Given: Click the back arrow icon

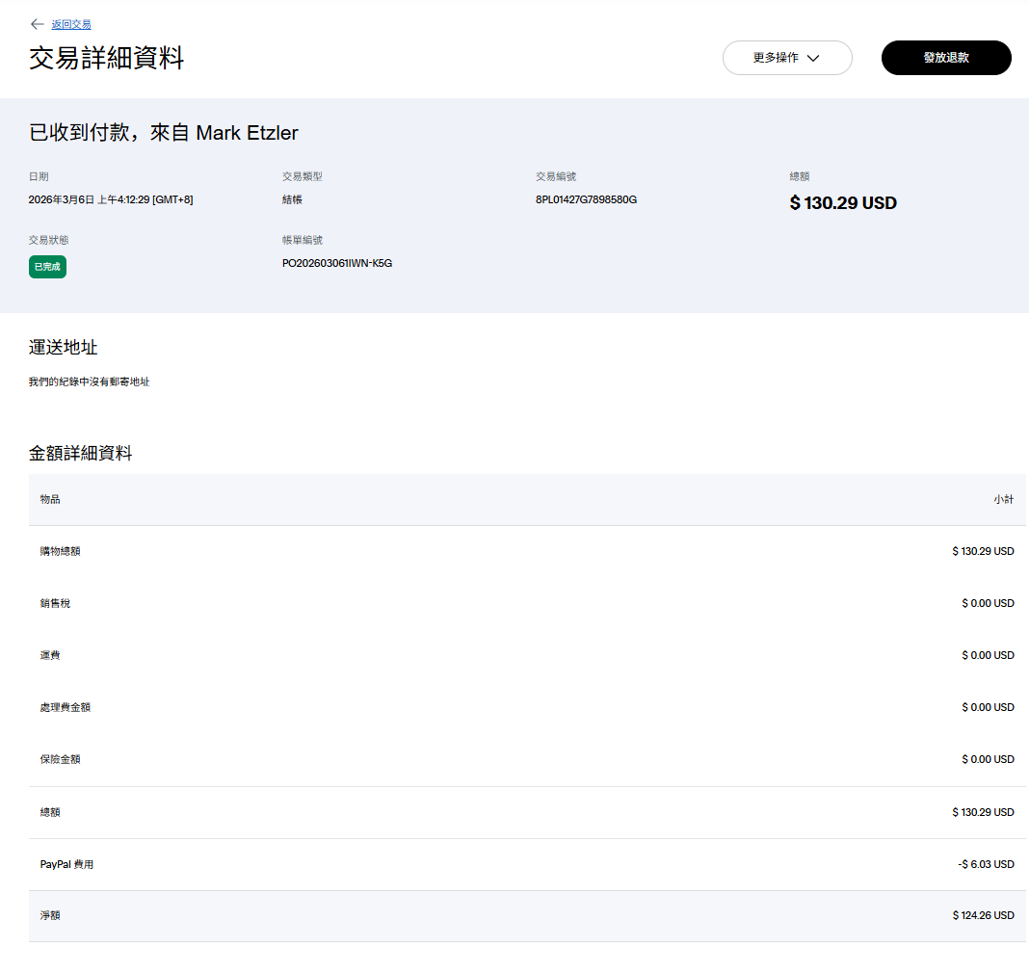Looking at the screenshot, I should point(38,24).
